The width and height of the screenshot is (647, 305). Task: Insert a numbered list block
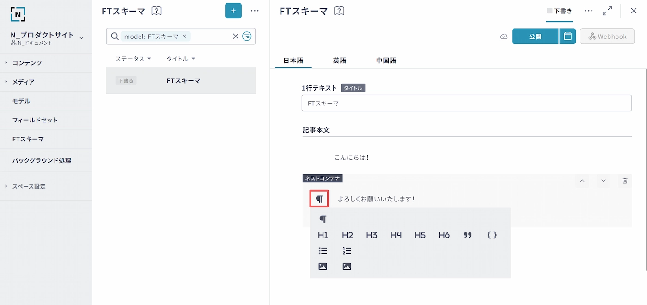click(x=347, y=251)
